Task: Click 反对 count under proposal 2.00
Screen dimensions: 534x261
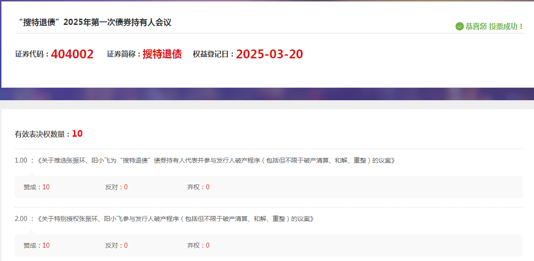Action: [x=126, y=245]
